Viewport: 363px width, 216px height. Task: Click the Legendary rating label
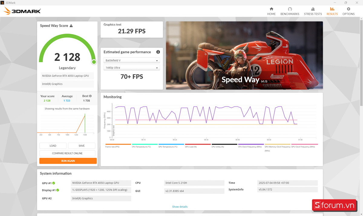click(67, 68)
